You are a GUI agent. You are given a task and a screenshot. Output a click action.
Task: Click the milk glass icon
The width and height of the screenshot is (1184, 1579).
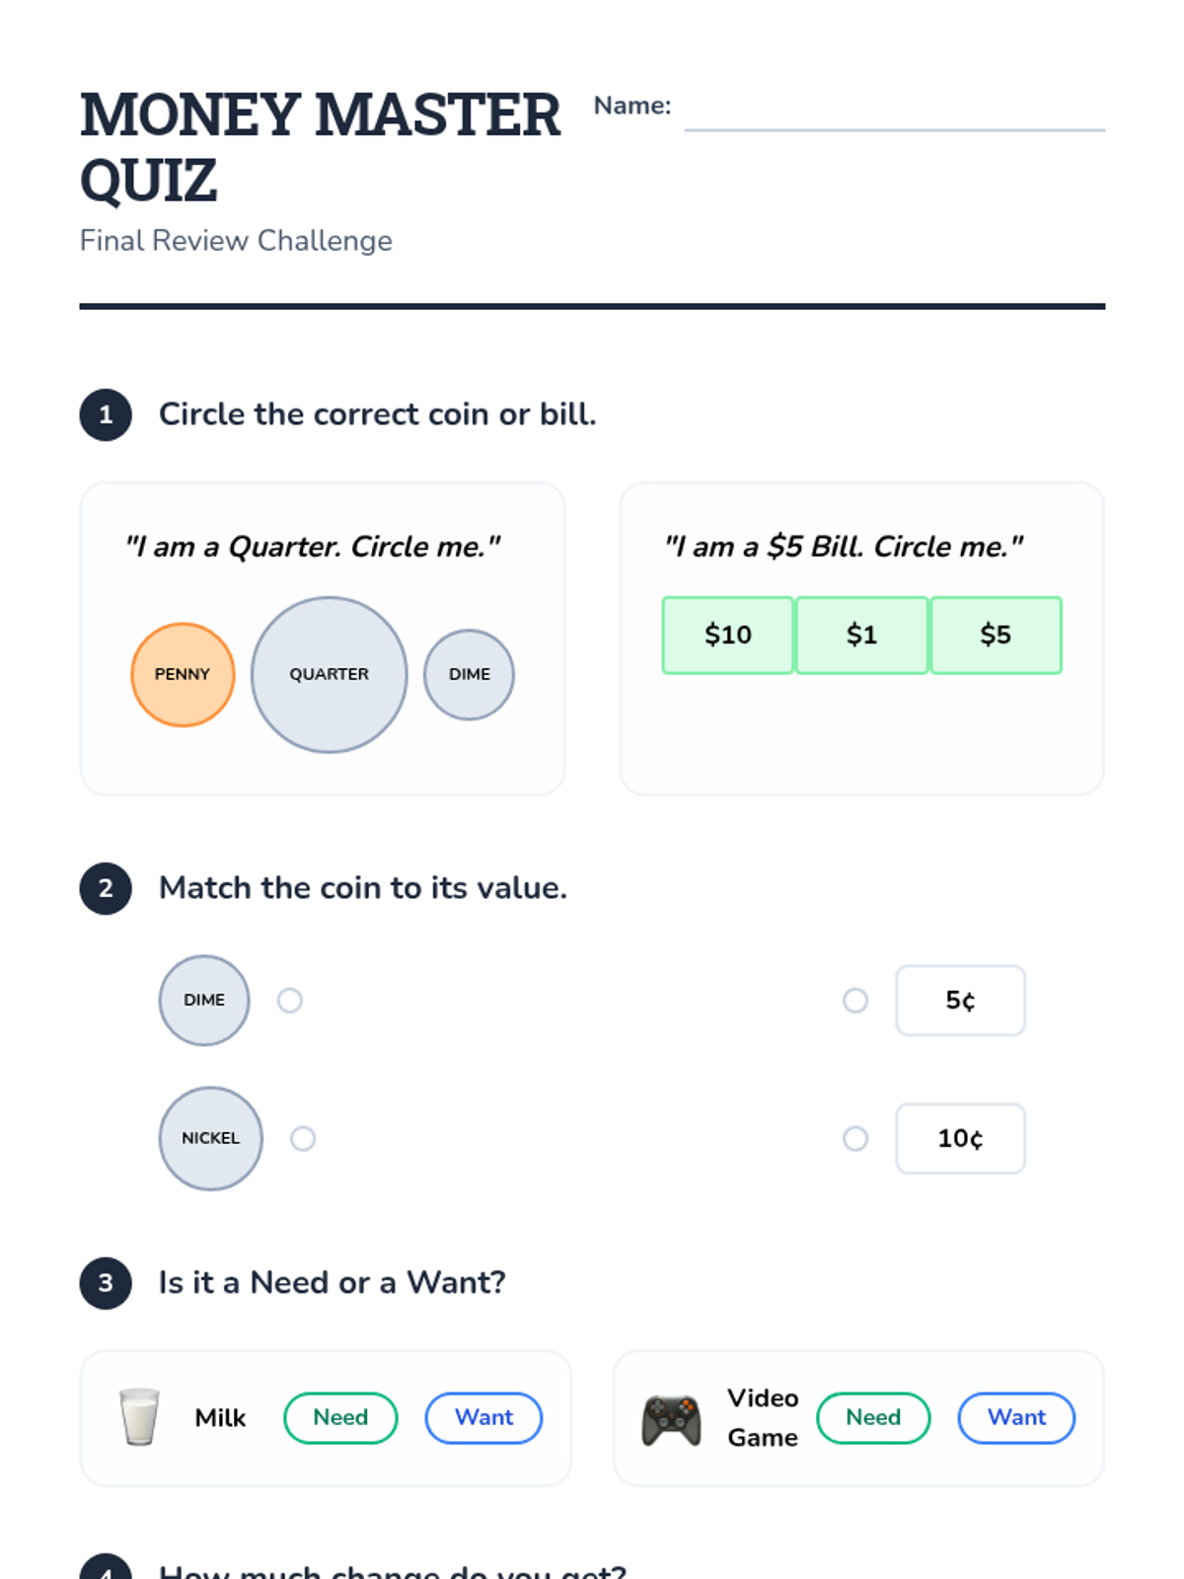pos(139,1417)
